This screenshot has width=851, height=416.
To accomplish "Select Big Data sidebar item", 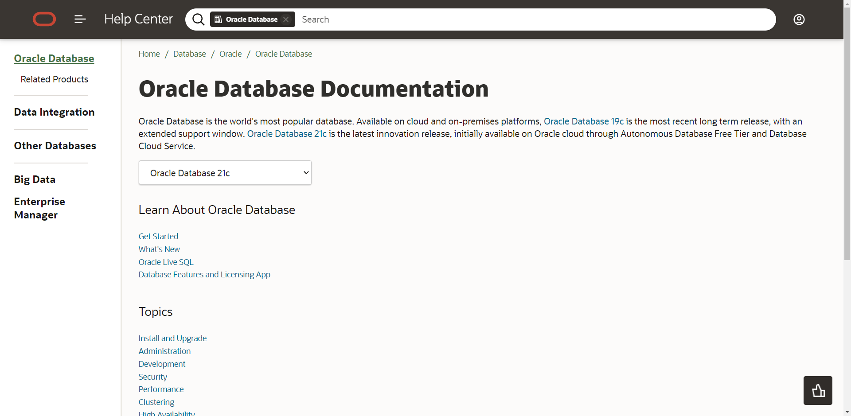I will click(x=35, y=179).
